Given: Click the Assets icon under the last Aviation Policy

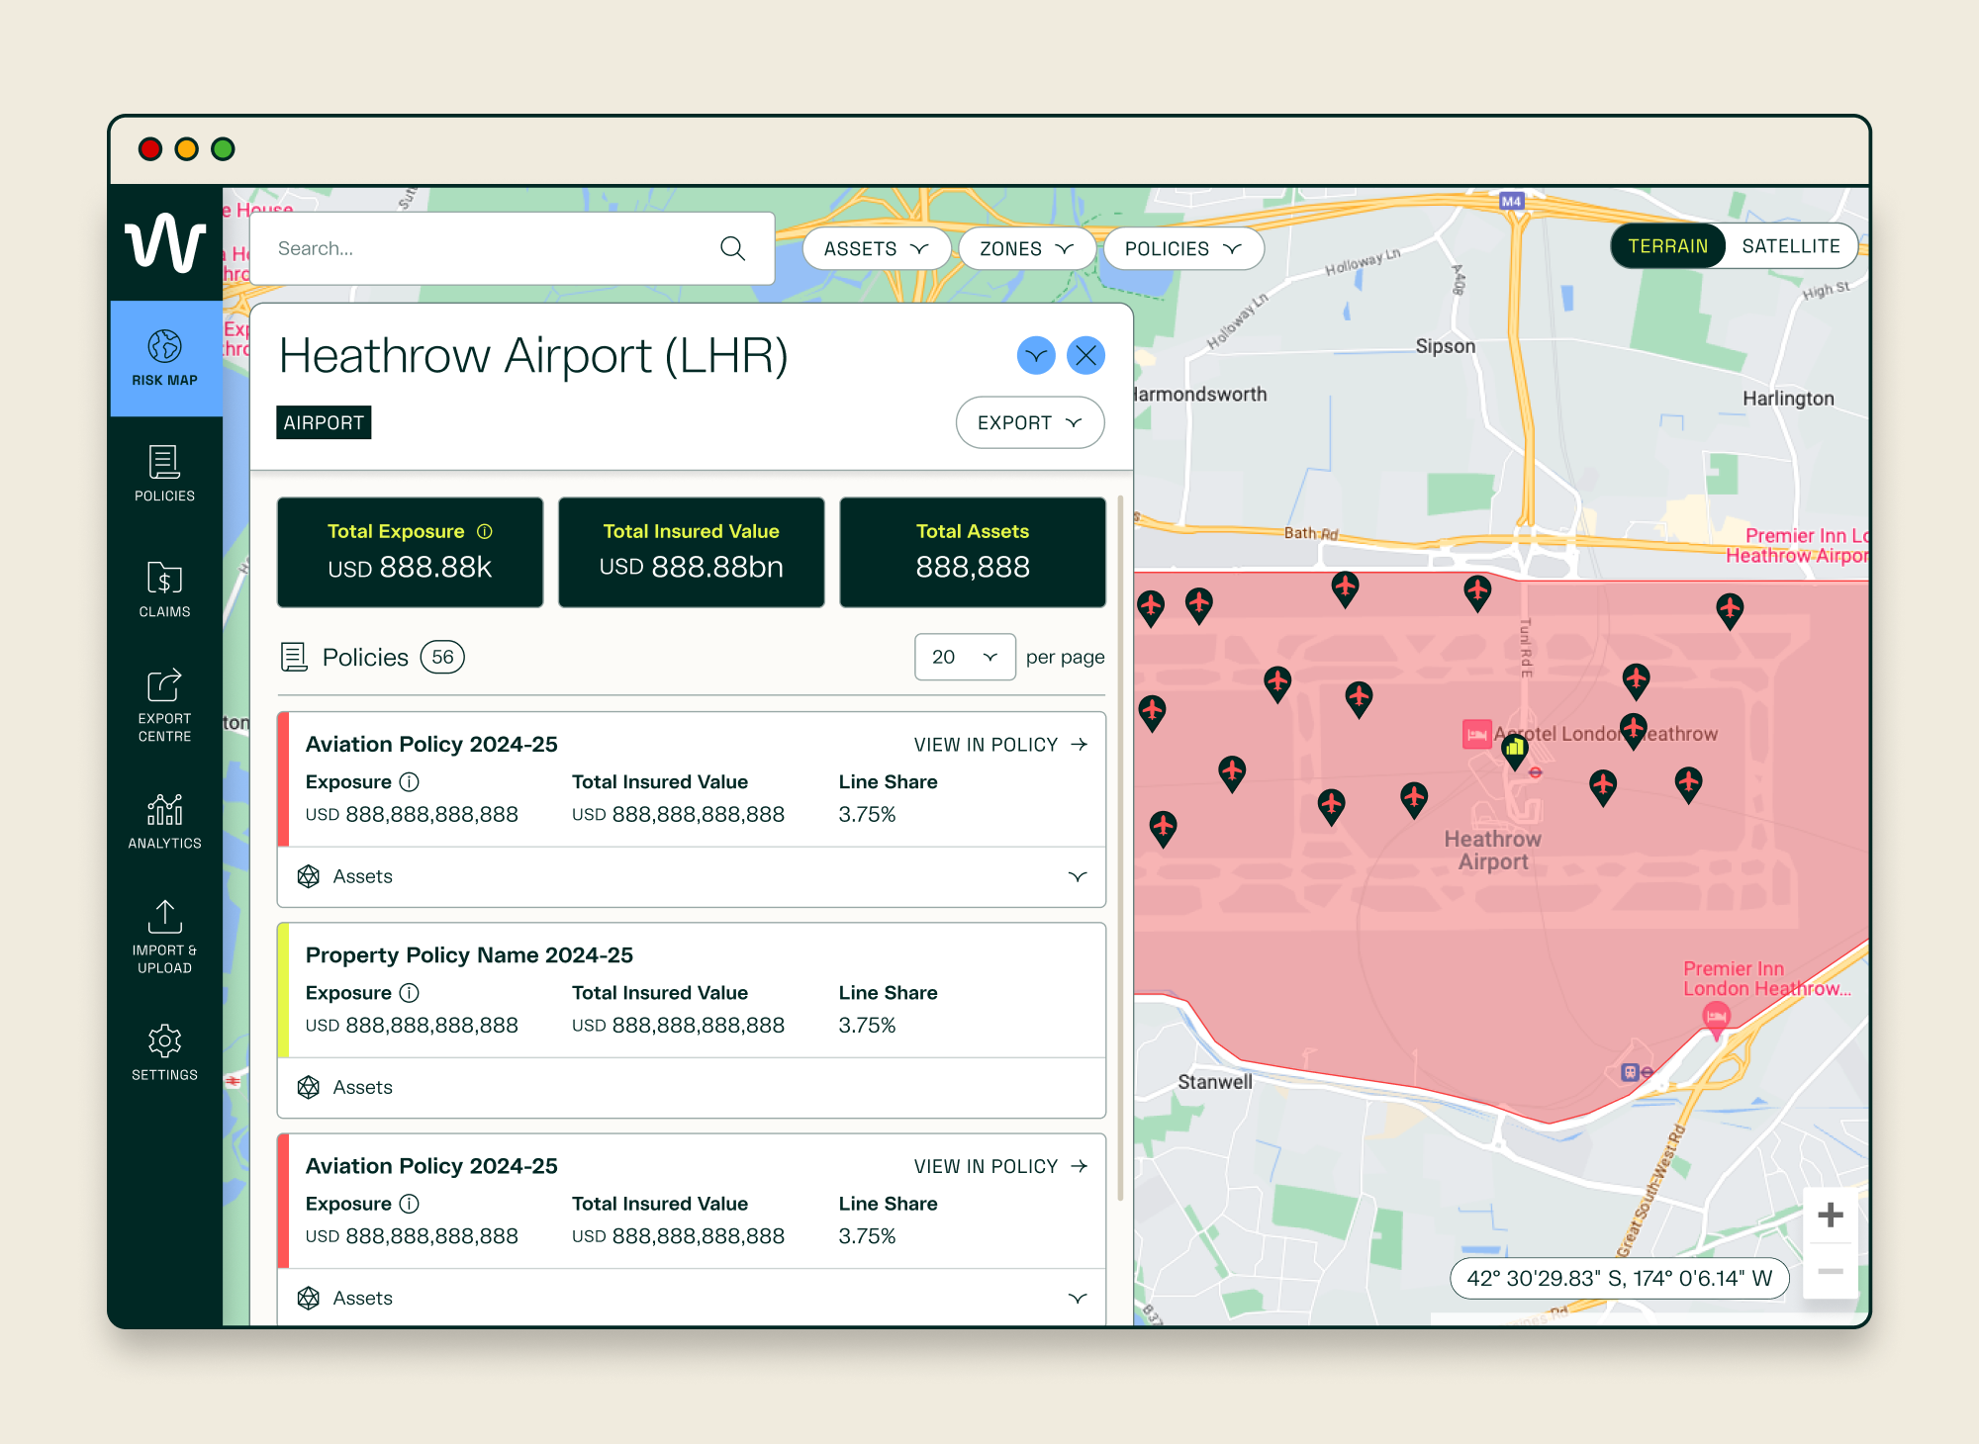Looking at the screenshot, I should (x=309, y=1298).
